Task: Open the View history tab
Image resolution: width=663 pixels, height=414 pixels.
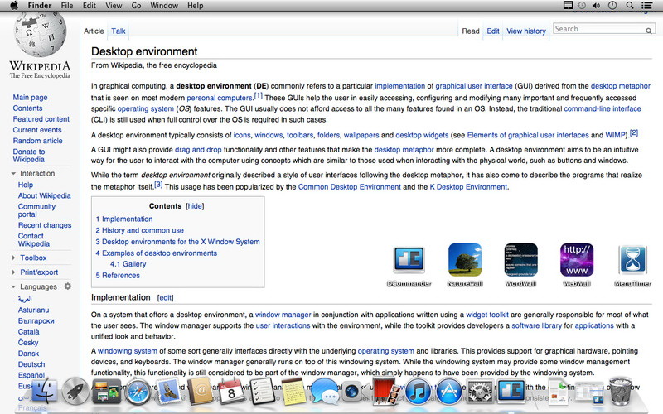Action: [526, 31]
